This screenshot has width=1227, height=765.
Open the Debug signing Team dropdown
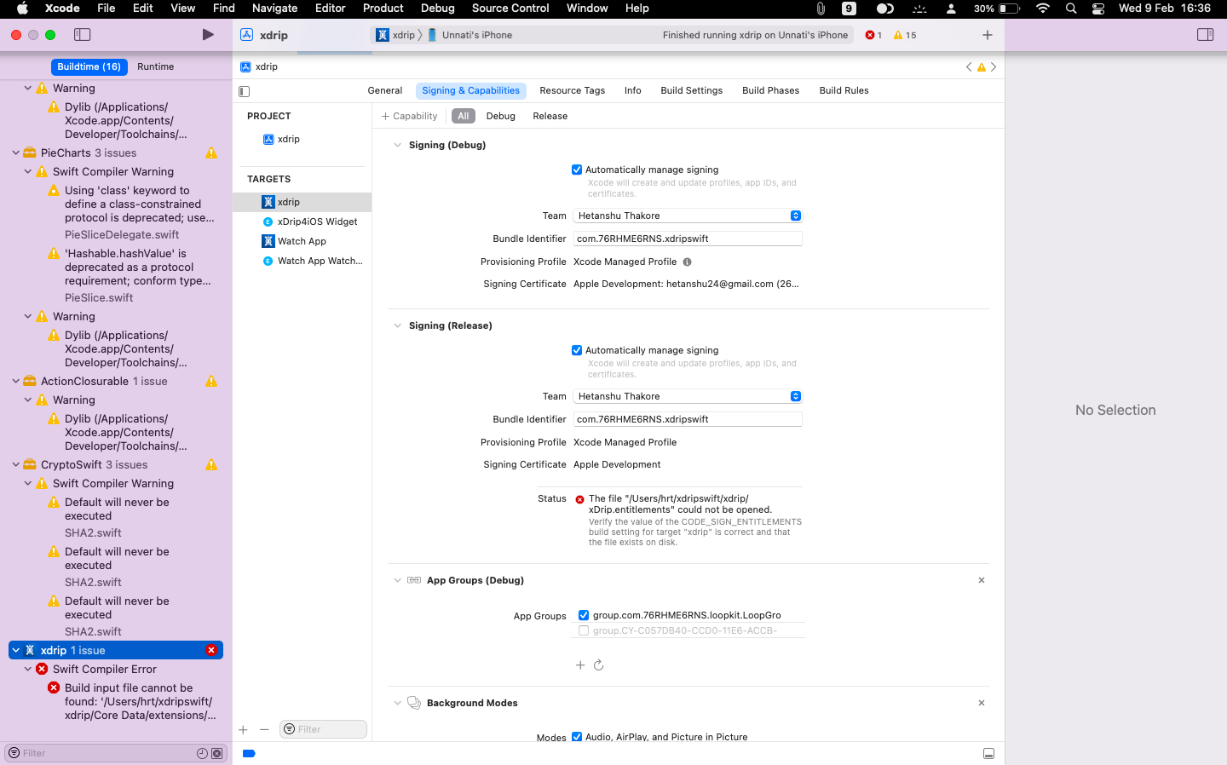688,216
